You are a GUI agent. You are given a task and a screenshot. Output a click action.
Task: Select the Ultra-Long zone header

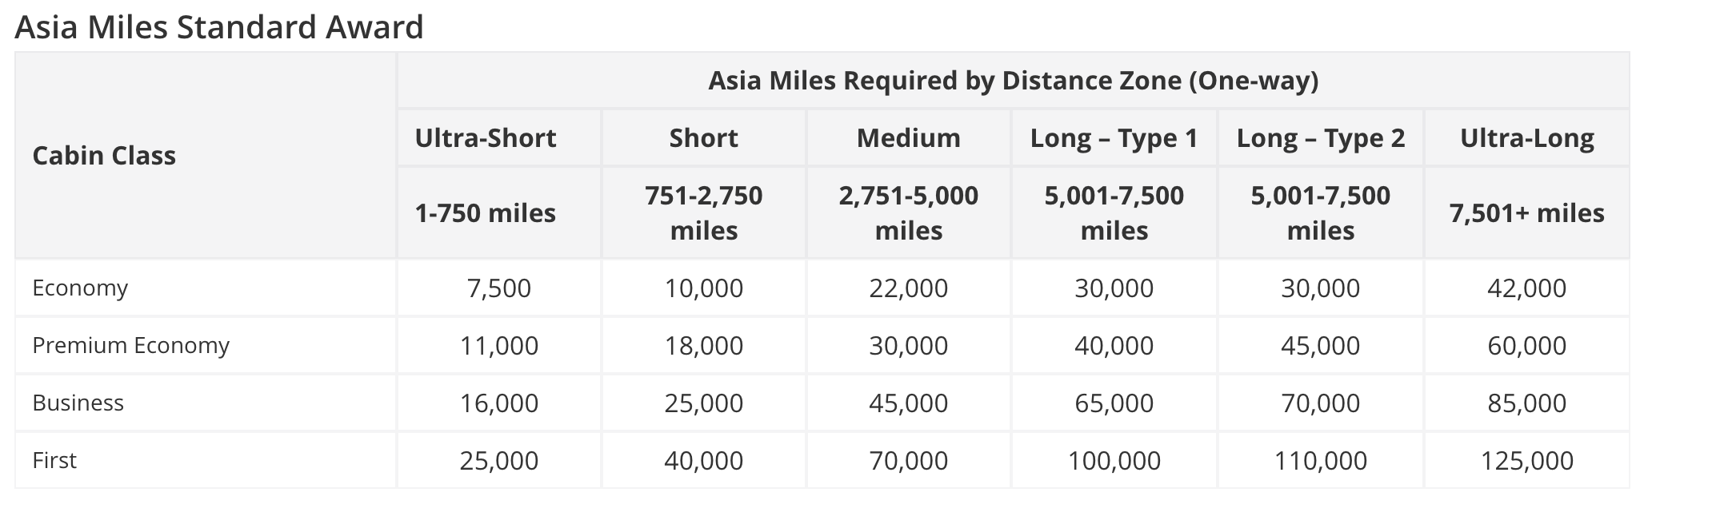point(1526,138)
